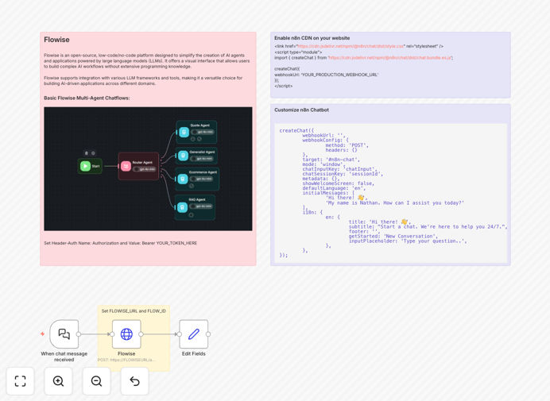Image resolution: width=550 pixels, height=401 pixels.
Task: Click the 'Edit Fields' node label
Action: tap(194, 353)
